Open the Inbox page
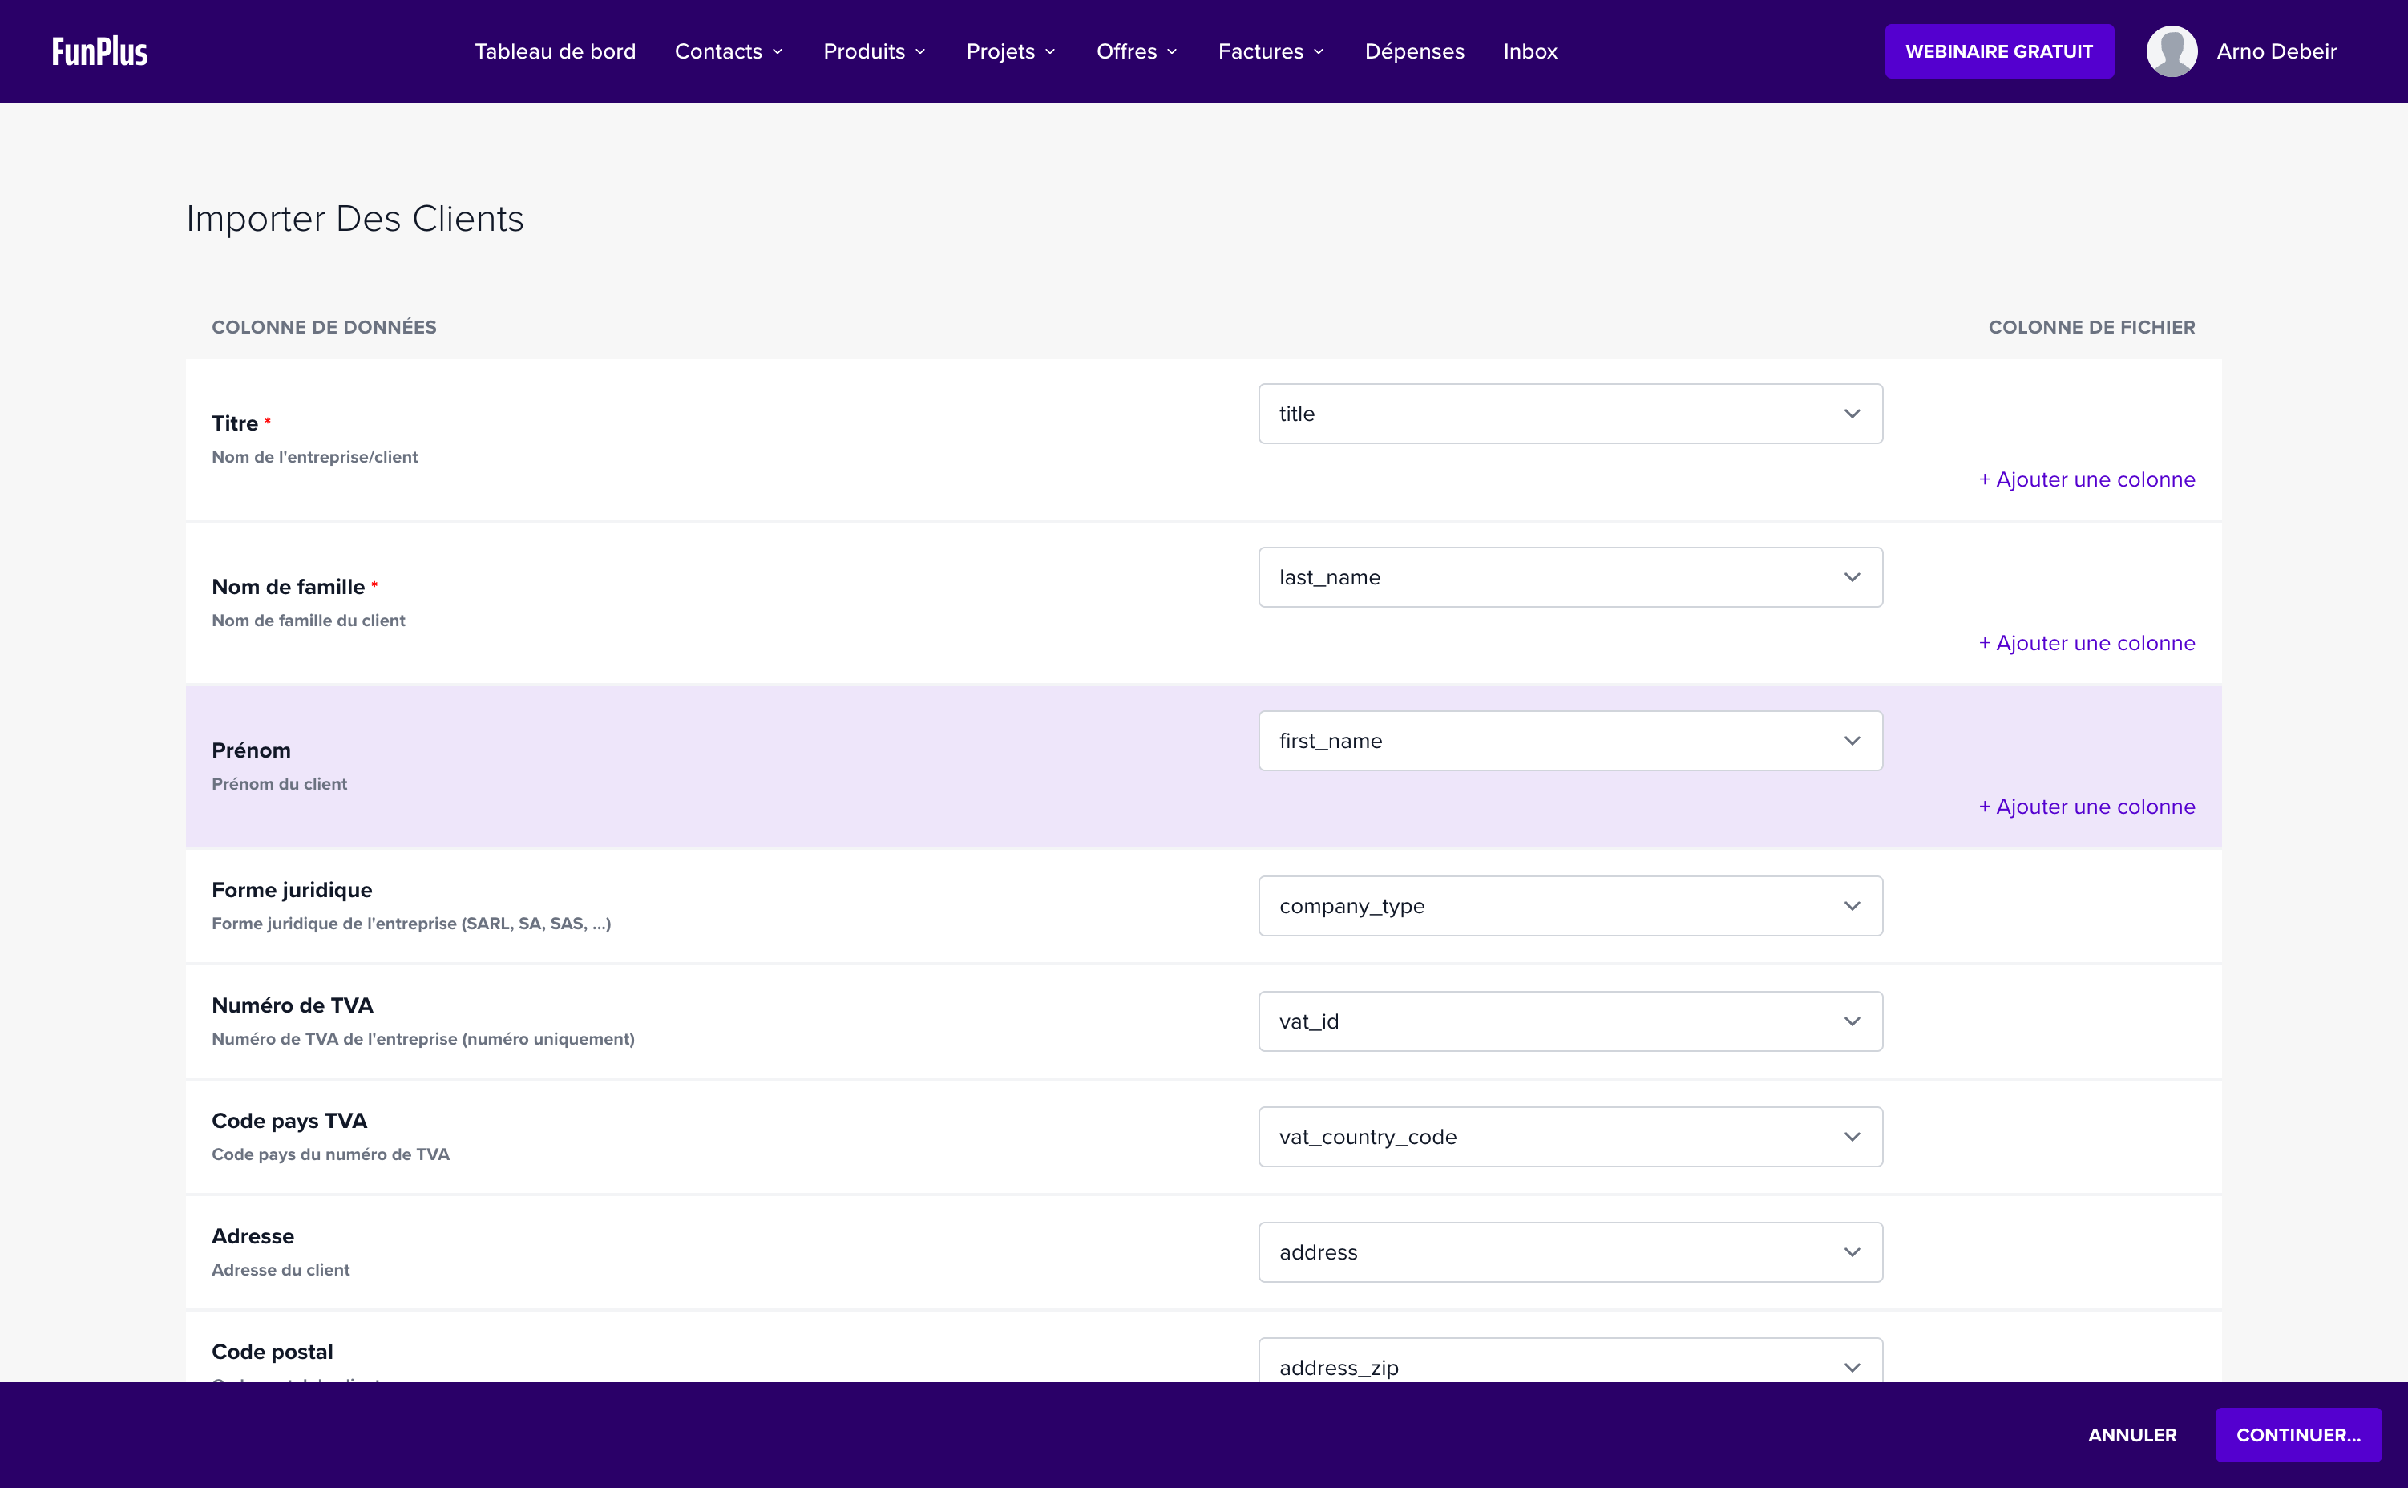 (x=1529, y=51)
